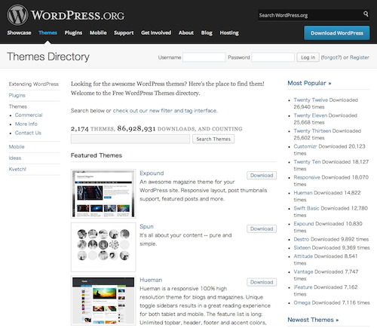This screenshot has height=328, width=377.
Task: Click the Log In button
Action: pyautogui.click(x=308, y=57)
